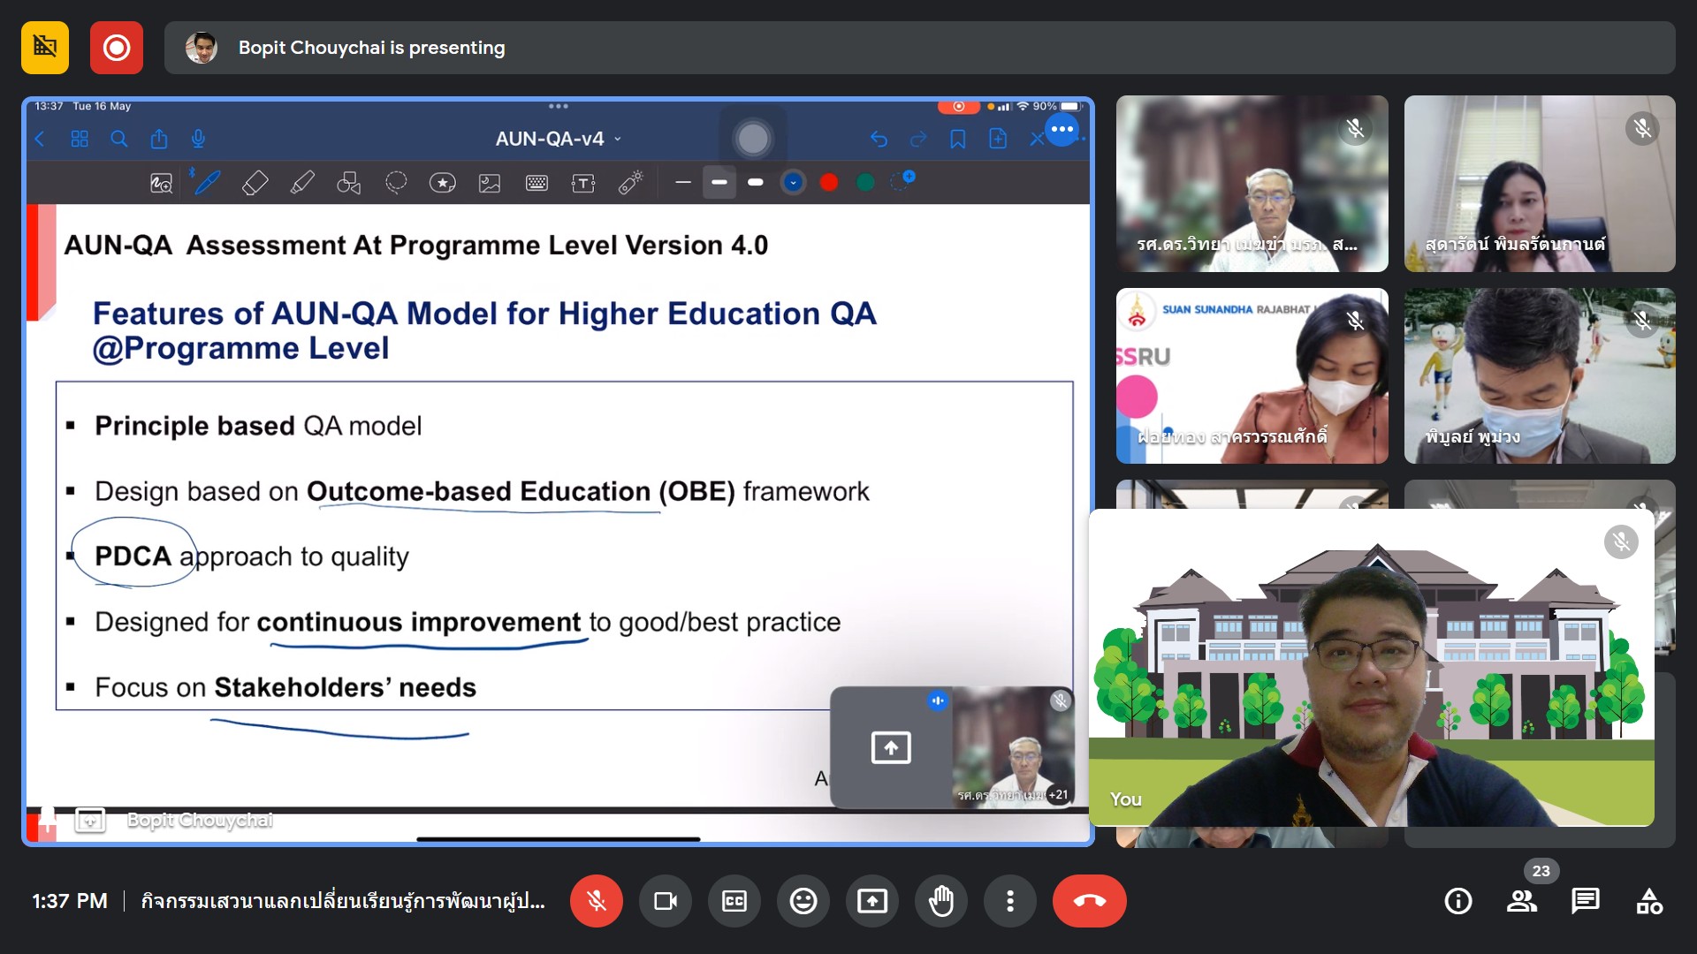Open the chat messages panel
The width and height of the screenshot is (1697, 954).
(1585, 901)
